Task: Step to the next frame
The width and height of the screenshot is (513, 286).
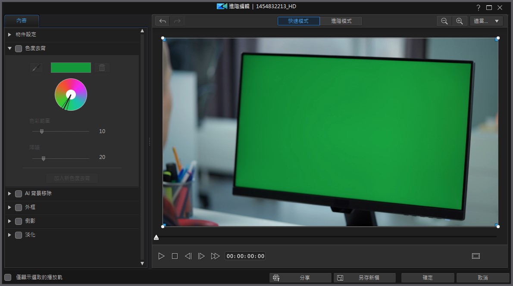Action: point(201,256)
